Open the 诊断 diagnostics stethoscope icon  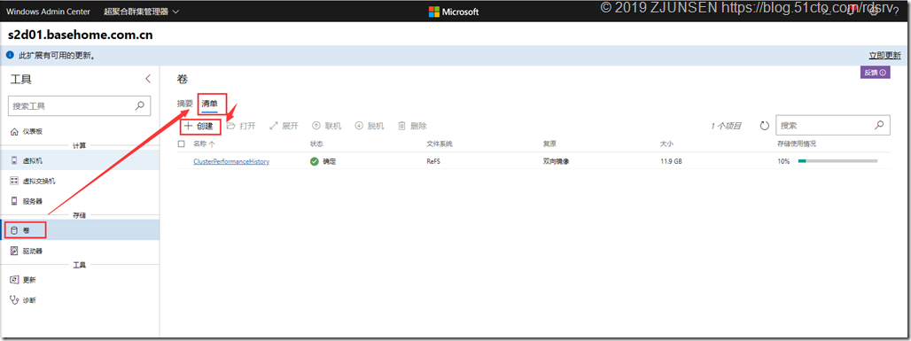tap(14, 299)
